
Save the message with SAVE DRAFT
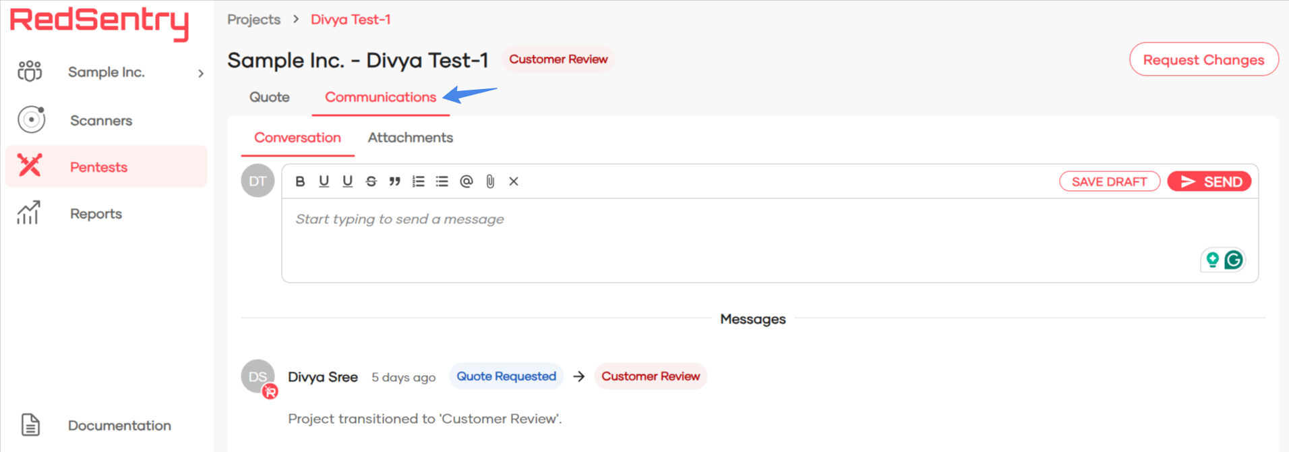(1109, 181)
